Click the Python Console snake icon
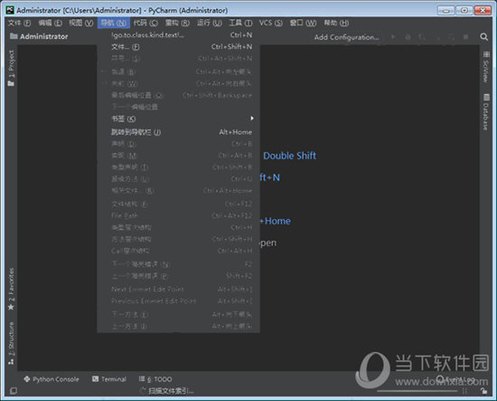 pos(27,378)
